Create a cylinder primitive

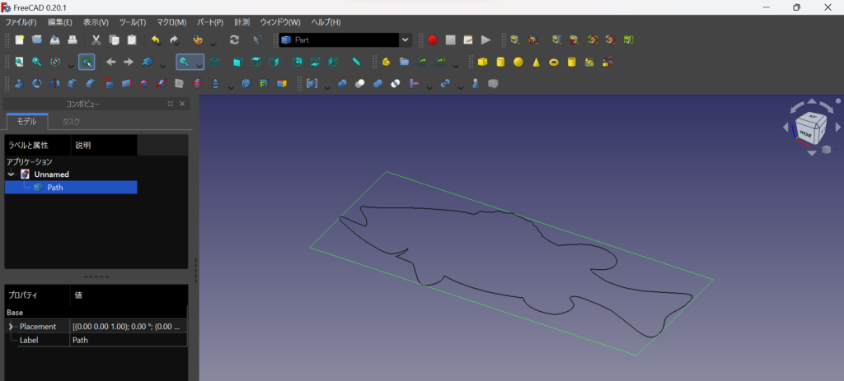500,63
